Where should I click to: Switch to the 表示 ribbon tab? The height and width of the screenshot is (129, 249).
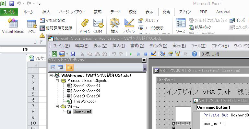[149, 12]
